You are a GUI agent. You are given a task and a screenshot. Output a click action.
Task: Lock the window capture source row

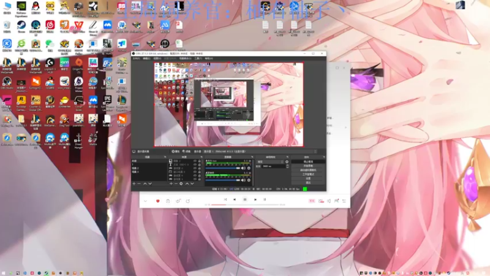200,172
